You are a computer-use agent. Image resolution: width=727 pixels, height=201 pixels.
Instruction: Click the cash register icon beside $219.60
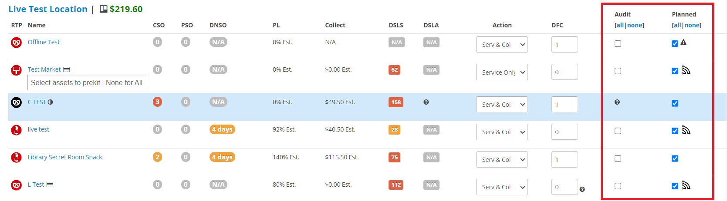click(x=104, y=9)
